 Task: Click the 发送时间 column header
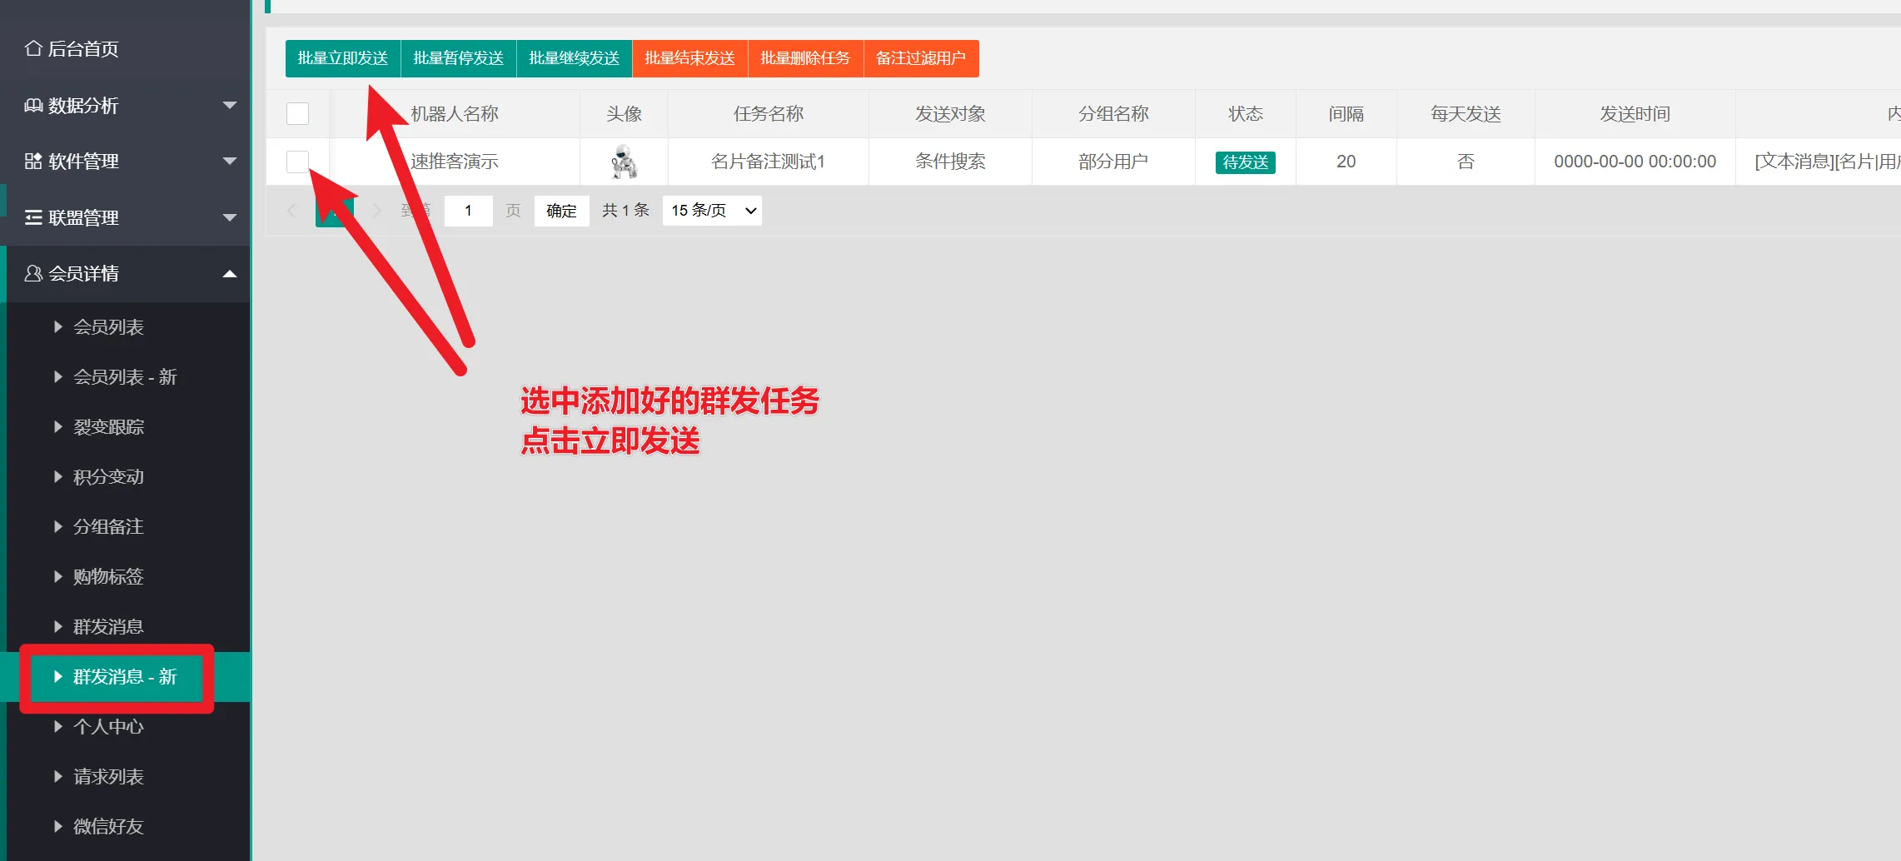click(x=1635, y=114)
